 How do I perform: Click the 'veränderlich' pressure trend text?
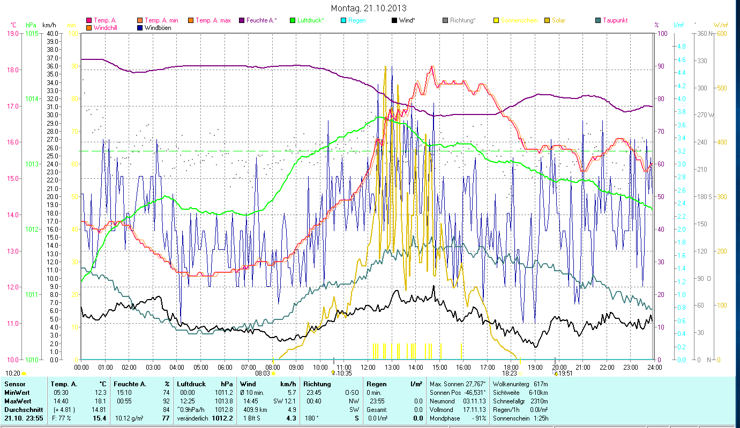[x=192, y=418]
